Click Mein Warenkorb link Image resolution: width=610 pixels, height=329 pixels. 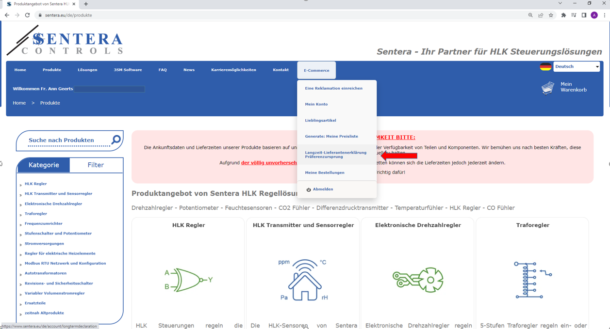574,87
